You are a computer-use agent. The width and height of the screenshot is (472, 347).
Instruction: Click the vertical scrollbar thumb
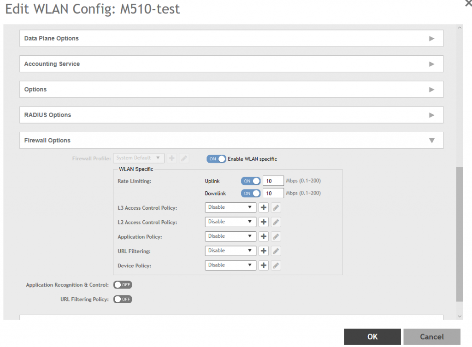[x=459, y=234]
